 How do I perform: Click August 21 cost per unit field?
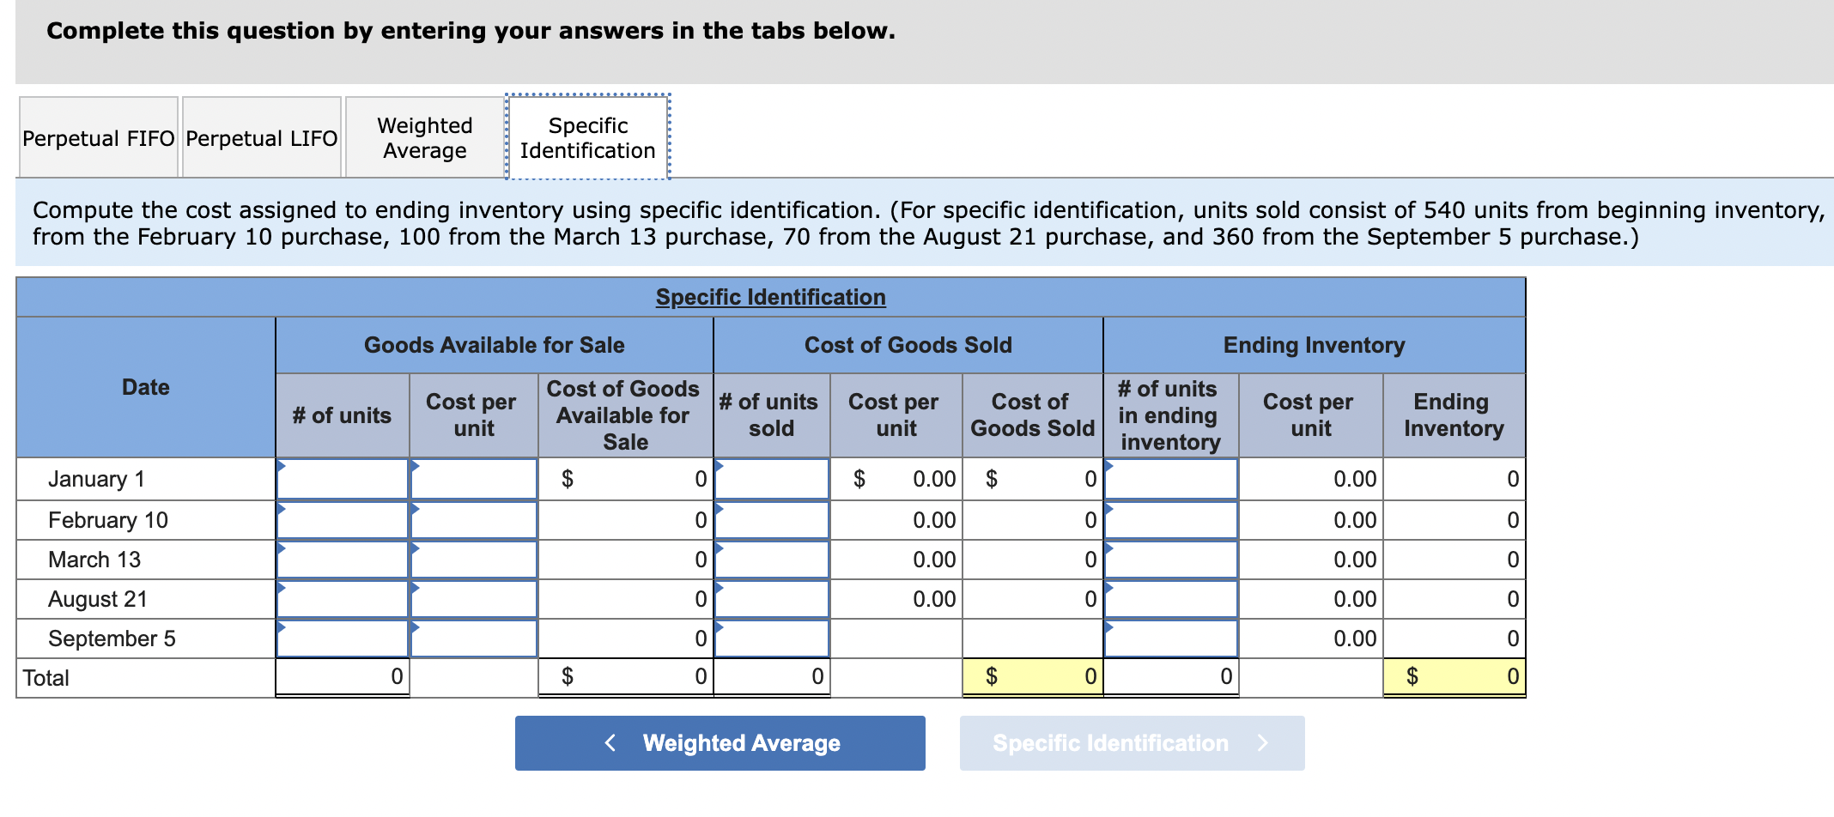tap(472, 598)
